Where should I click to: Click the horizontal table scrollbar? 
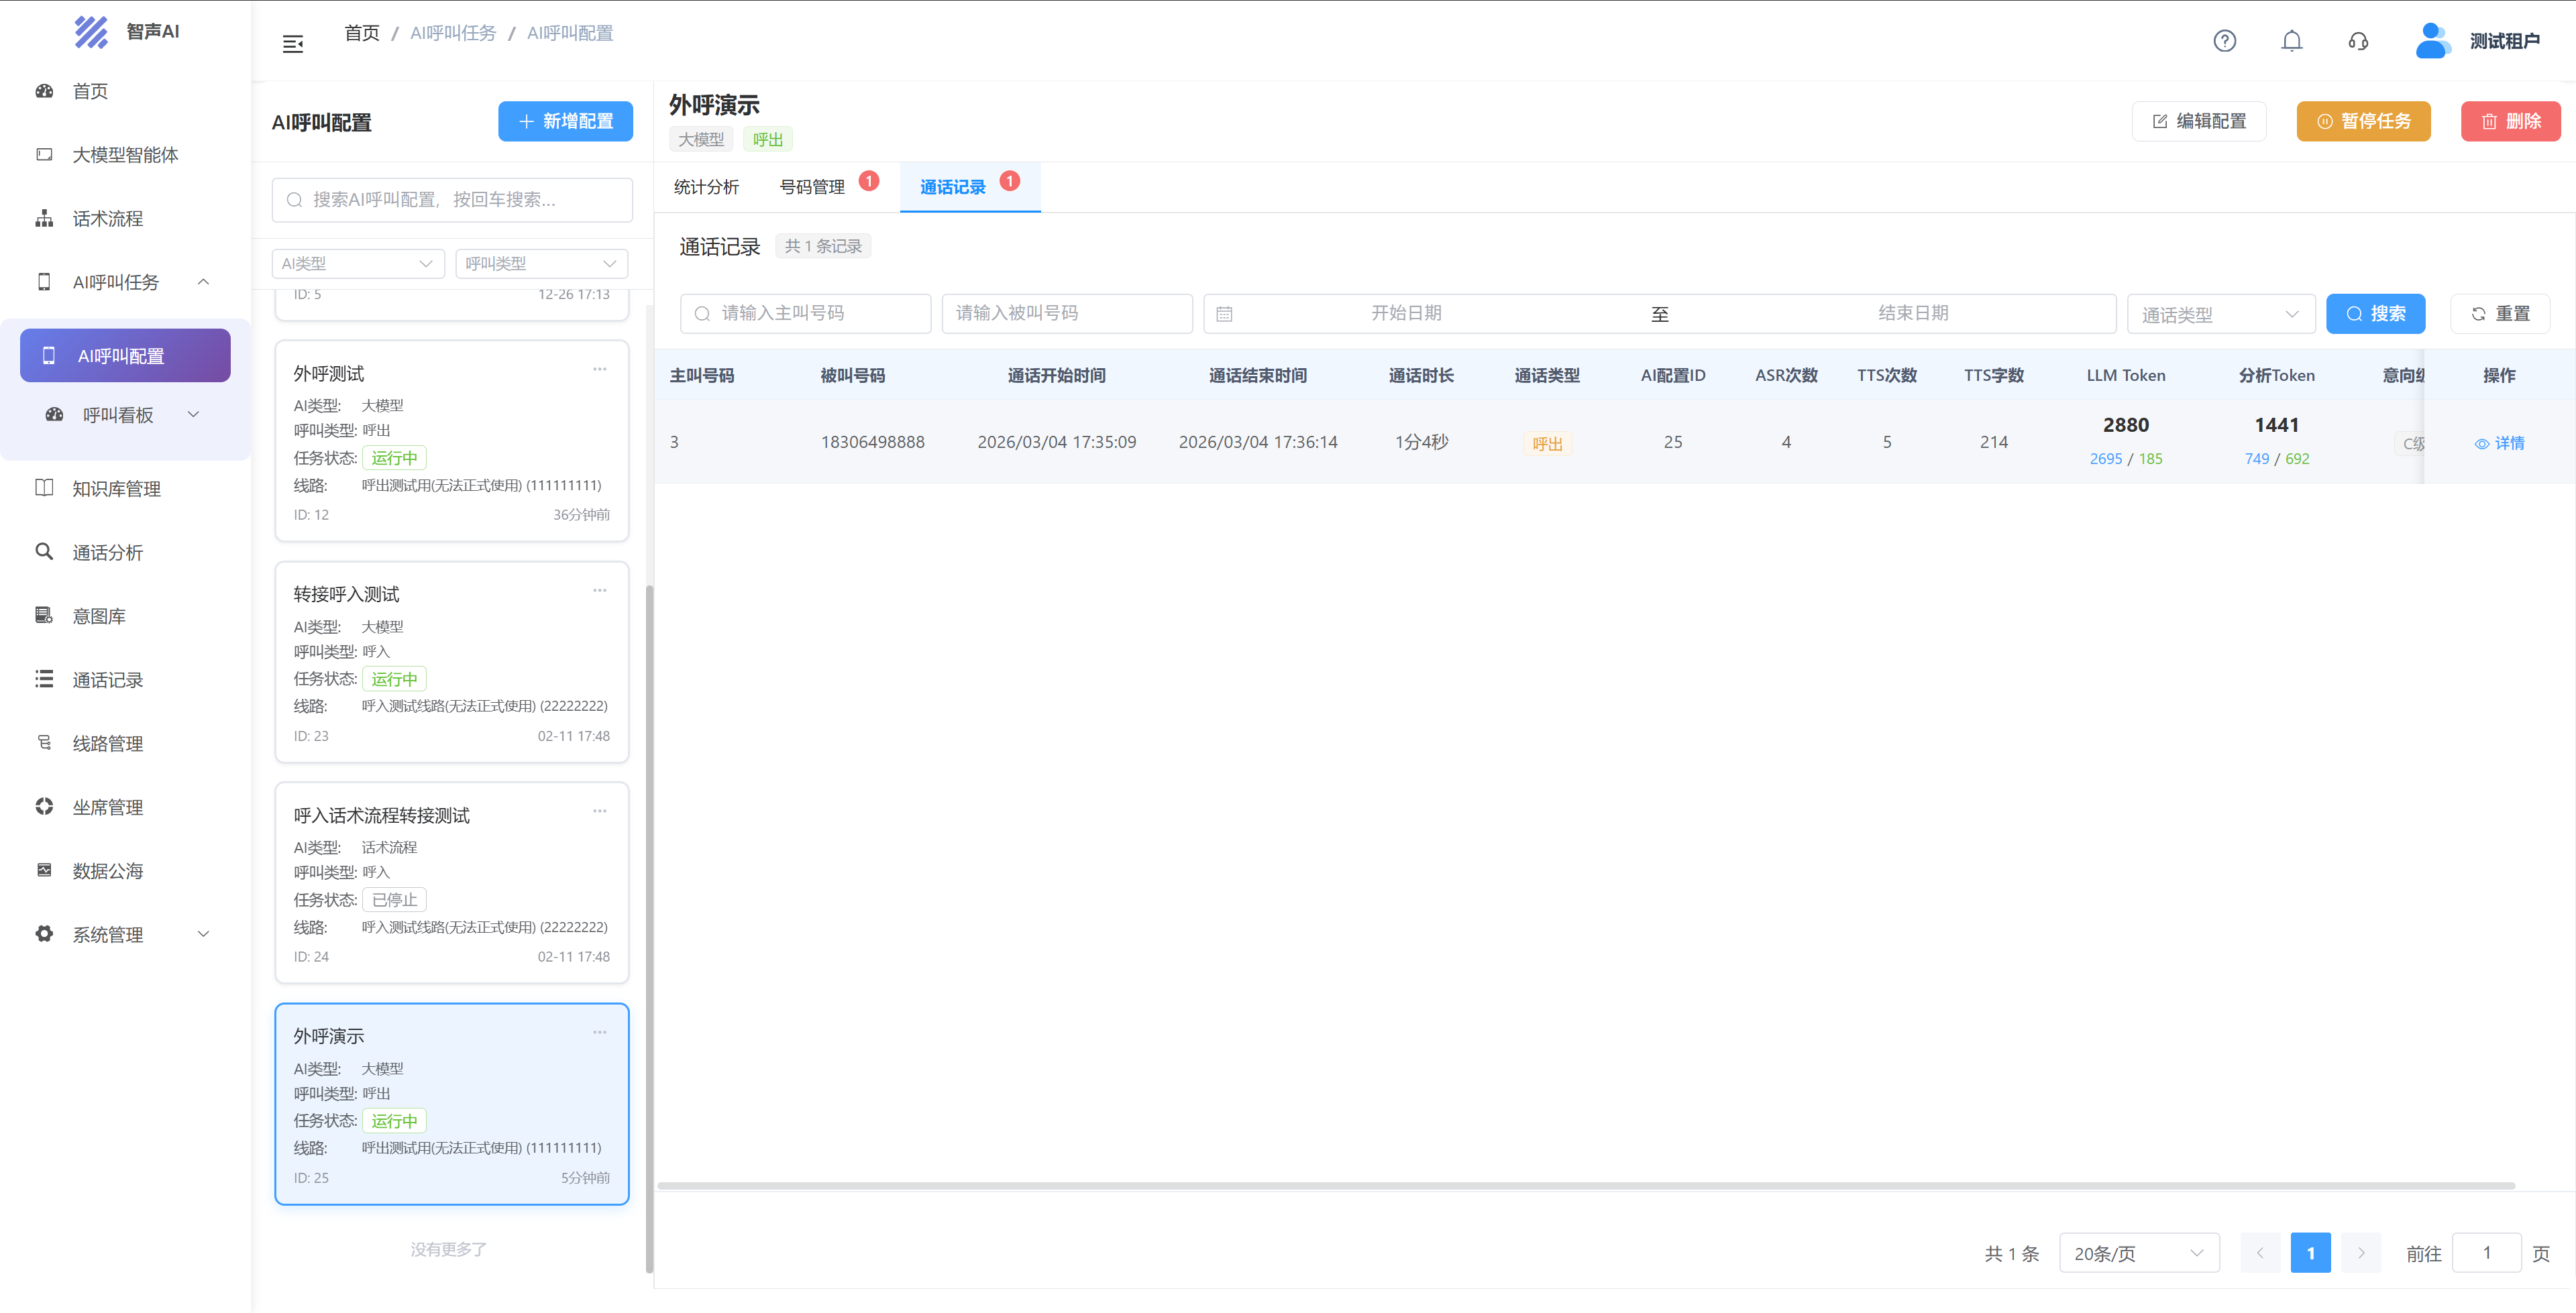click(1585, 1186)
